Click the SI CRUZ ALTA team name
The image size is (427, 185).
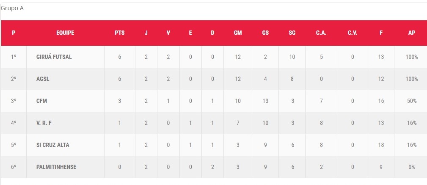point(53,145)
